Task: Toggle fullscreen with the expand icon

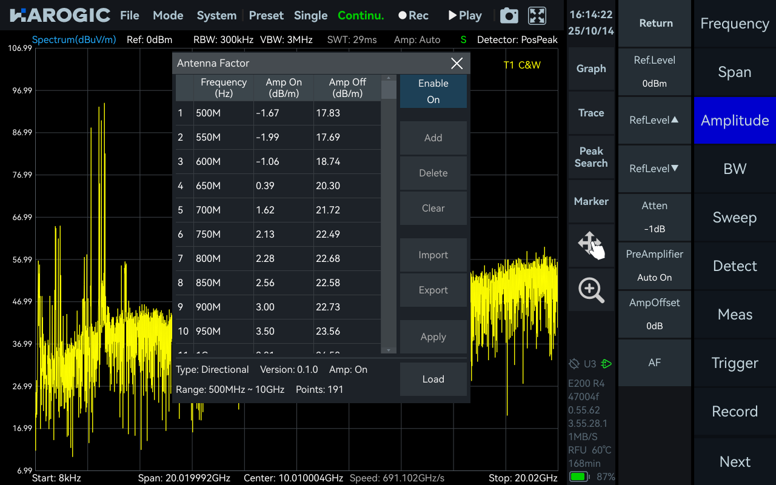Action: [x=537, y=16]
